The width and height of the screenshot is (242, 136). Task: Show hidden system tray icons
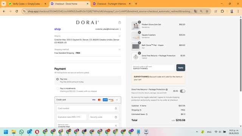tap(197, 132)
